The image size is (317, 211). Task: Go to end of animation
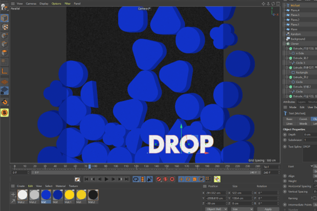click(127, 179)
